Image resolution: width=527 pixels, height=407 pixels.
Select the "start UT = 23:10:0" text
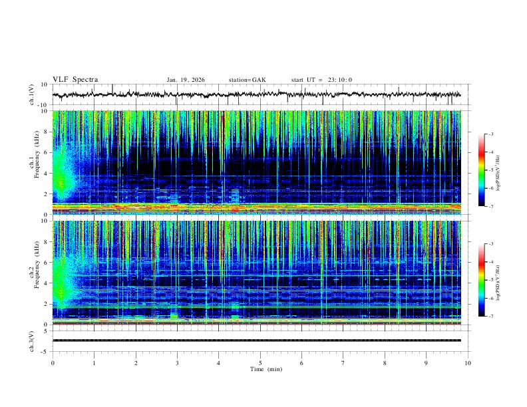pos(321,80)
